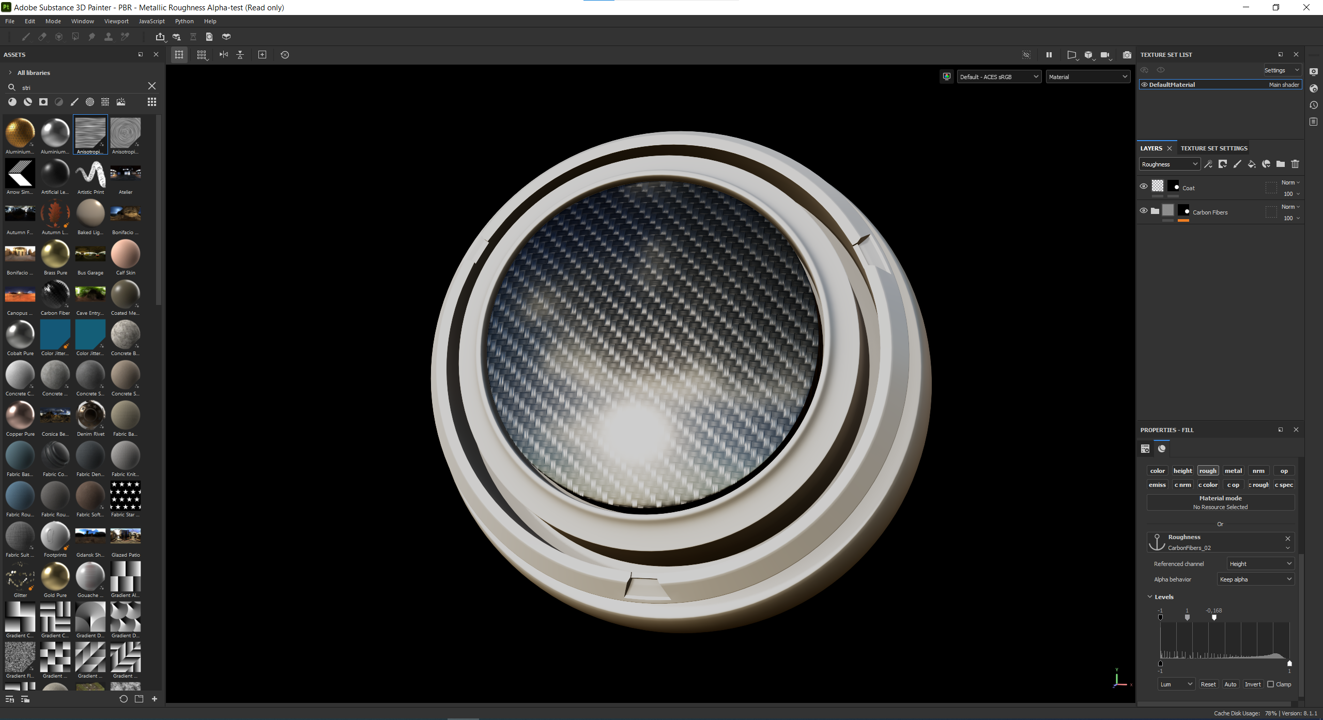The image size is (1323, 720).
Task: Enable the metal channel button
Action: point(1233,471)
